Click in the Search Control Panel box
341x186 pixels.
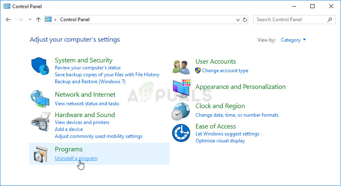(290, 20)
